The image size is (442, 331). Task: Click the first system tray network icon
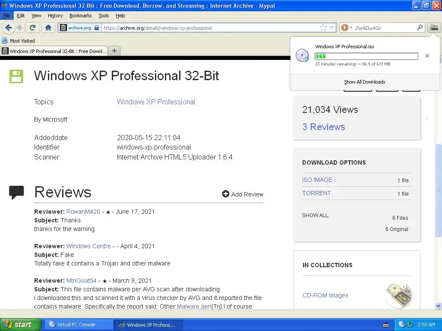click(402, 325)
